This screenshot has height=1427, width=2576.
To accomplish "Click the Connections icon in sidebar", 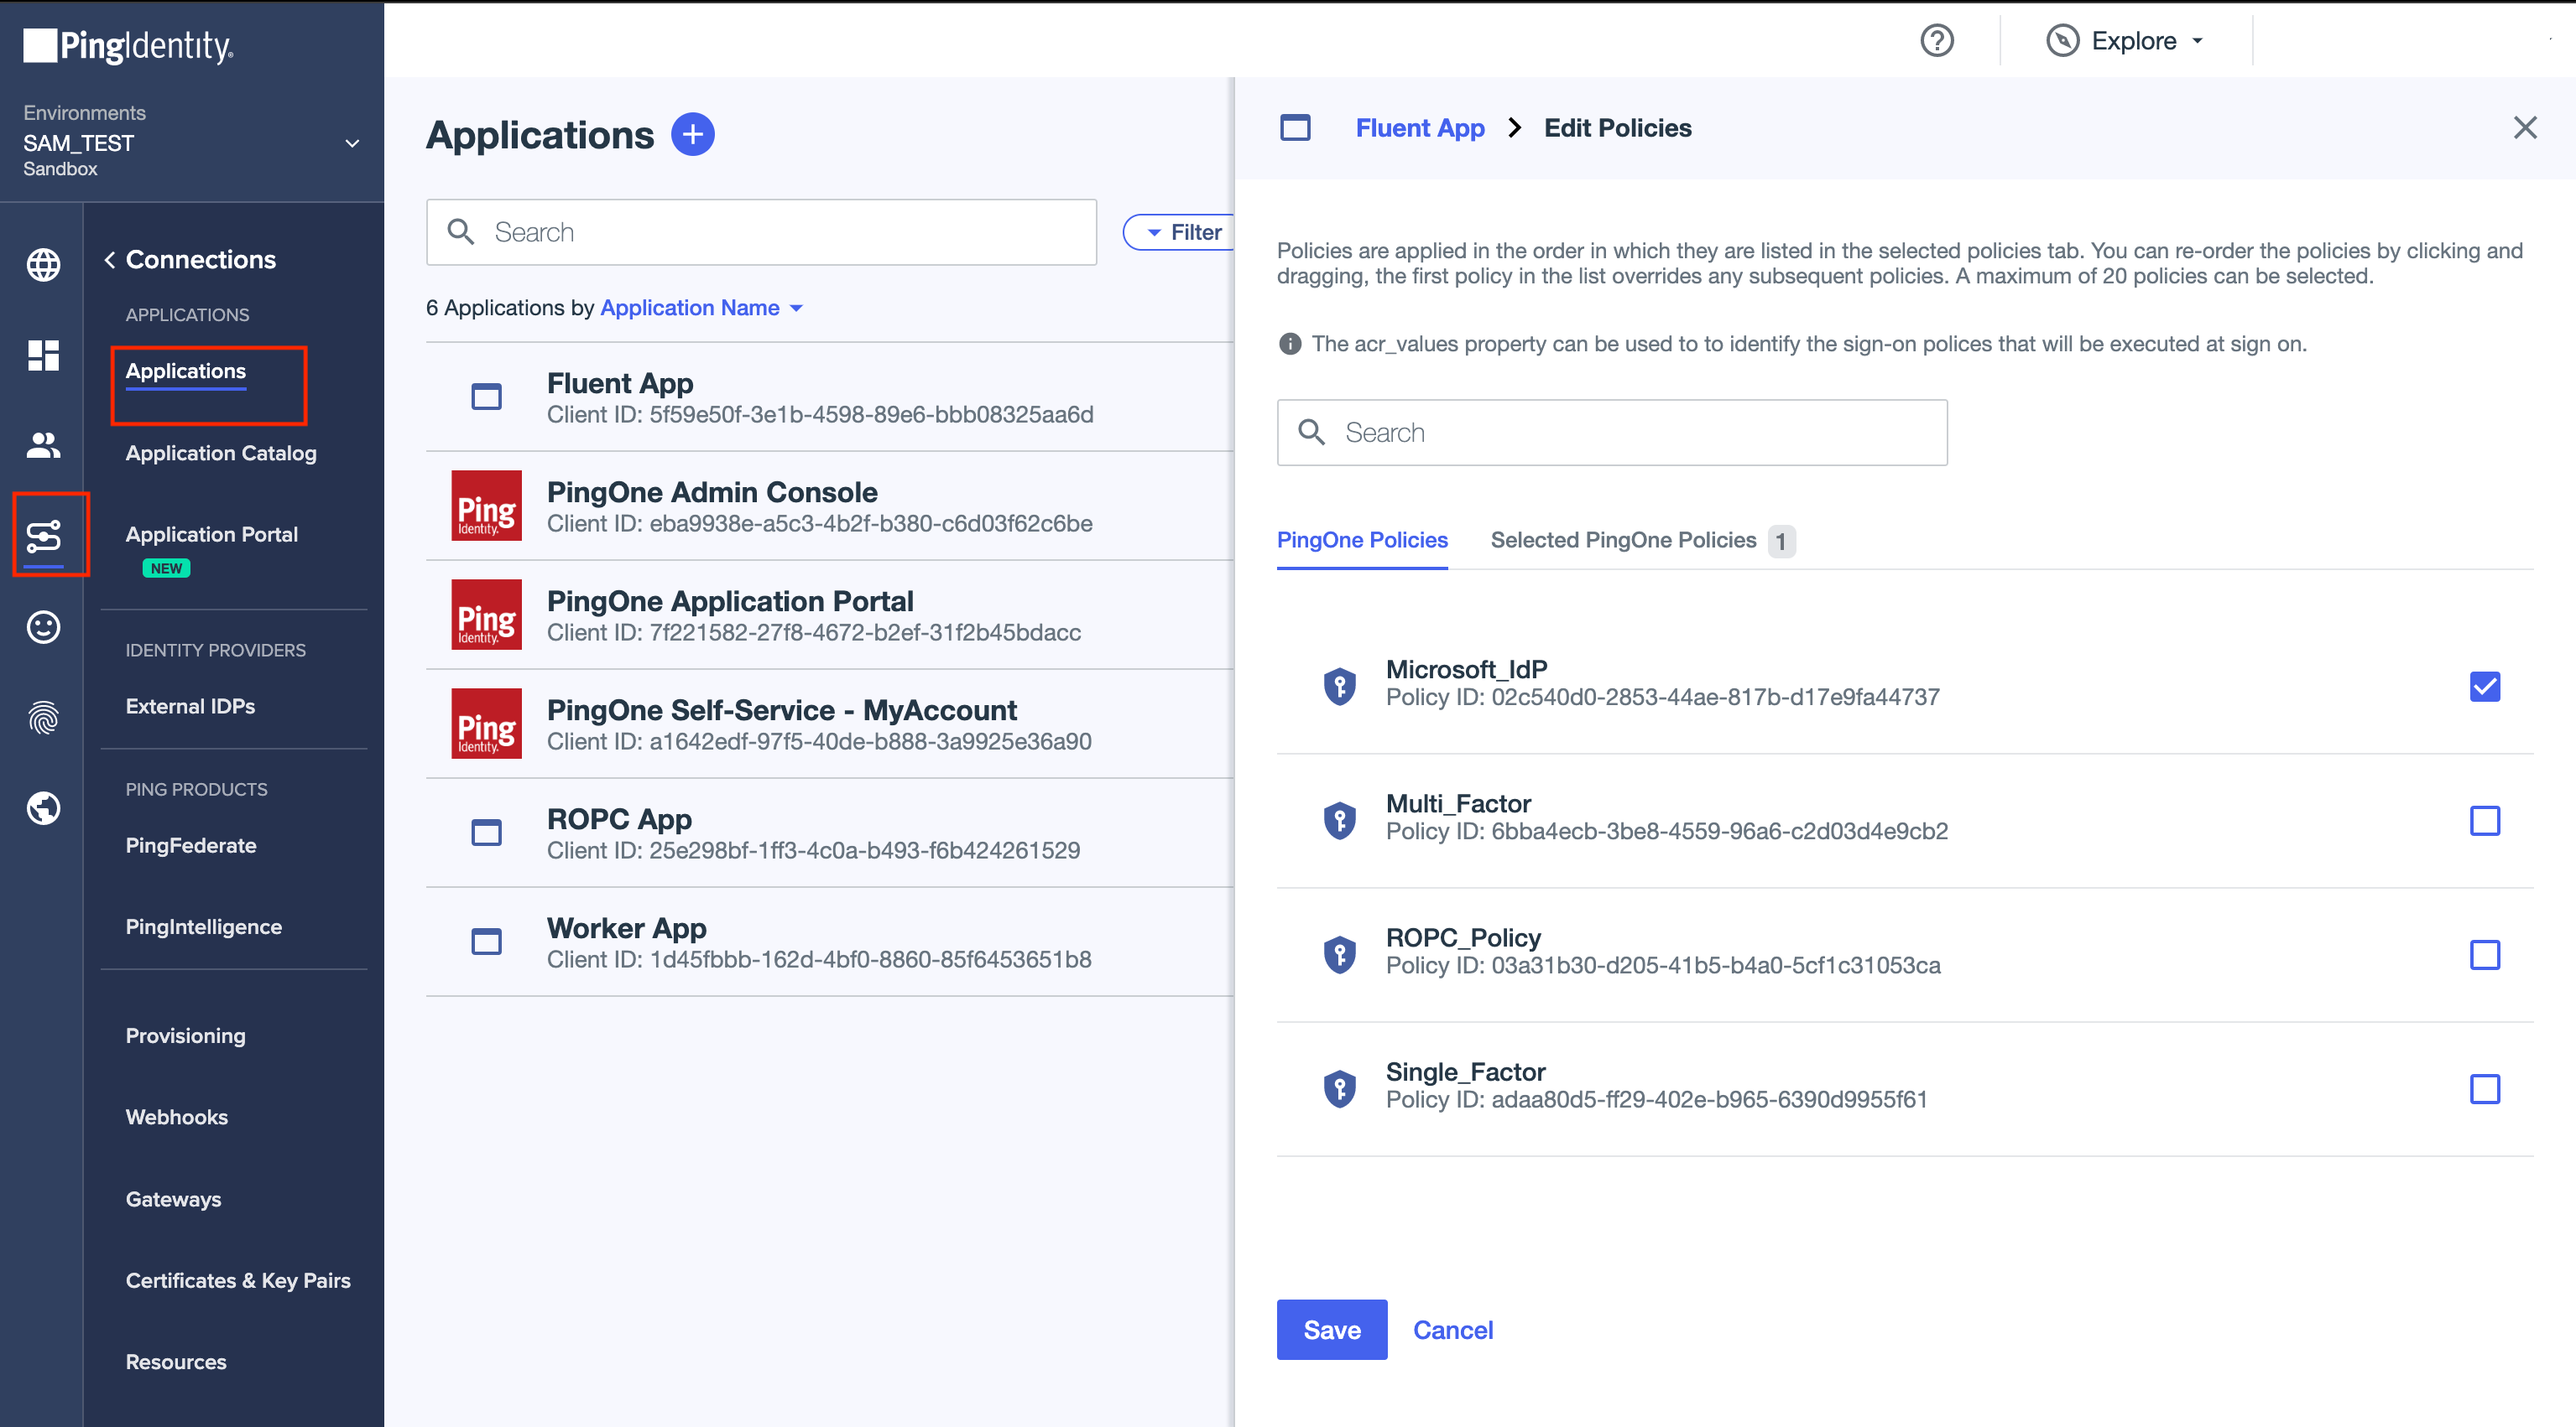I will 44,536.
